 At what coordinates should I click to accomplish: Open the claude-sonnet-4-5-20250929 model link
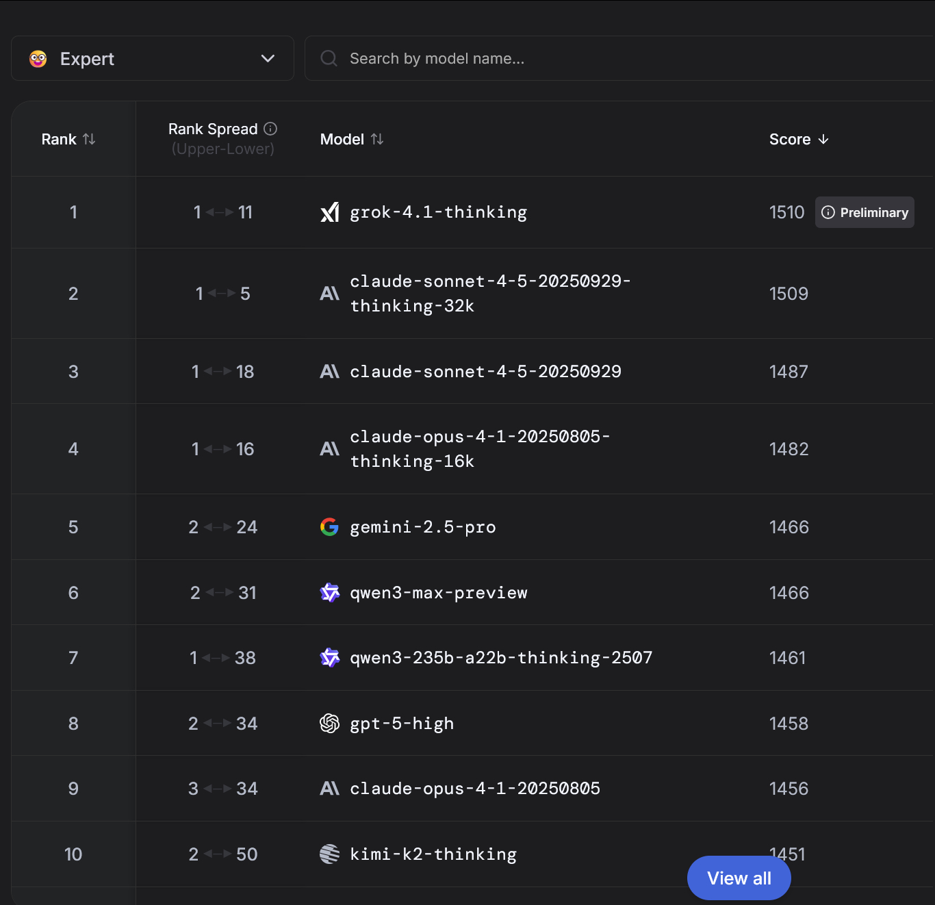click(x=485, y=372)
